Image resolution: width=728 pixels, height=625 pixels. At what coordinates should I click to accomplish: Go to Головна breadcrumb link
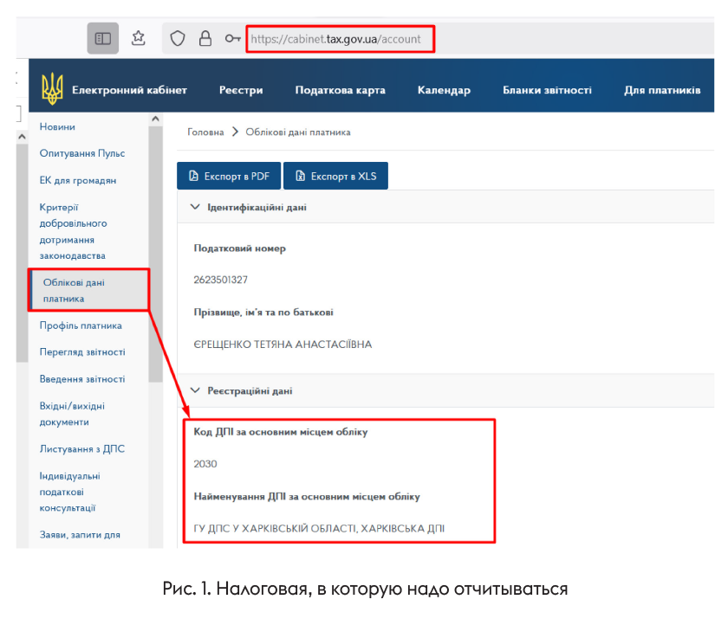tap(205, 132)
